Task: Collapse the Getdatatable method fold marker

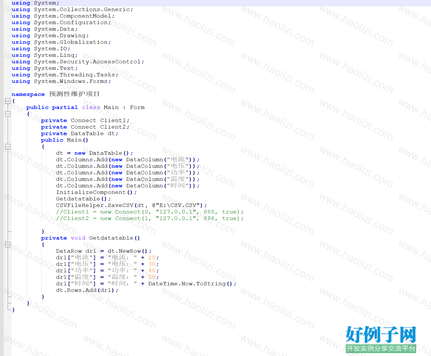Action: click(x=8, y=244)
